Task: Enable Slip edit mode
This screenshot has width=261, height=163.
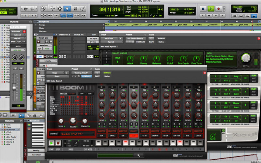Action: [x=3, y=13]
